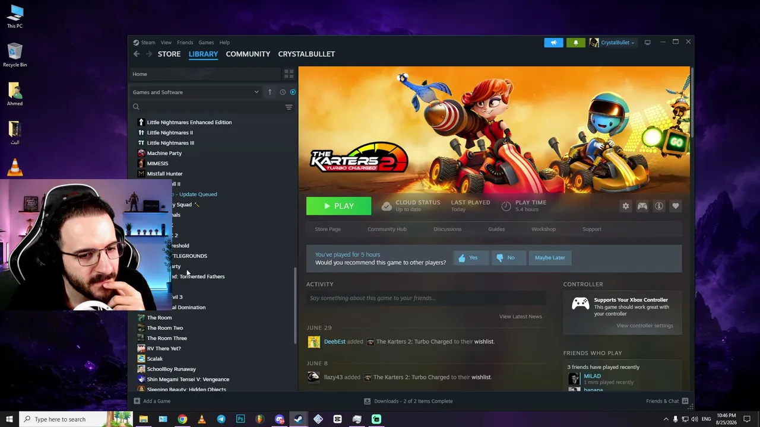Open the Community Hub link
The image size is (760, 427).
(x=387, y=229)
